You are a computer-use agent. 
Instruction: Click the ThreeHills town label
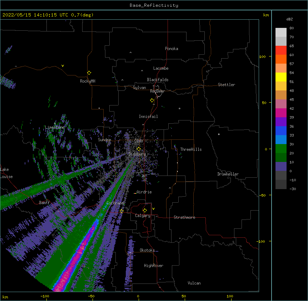click(191, 149)
